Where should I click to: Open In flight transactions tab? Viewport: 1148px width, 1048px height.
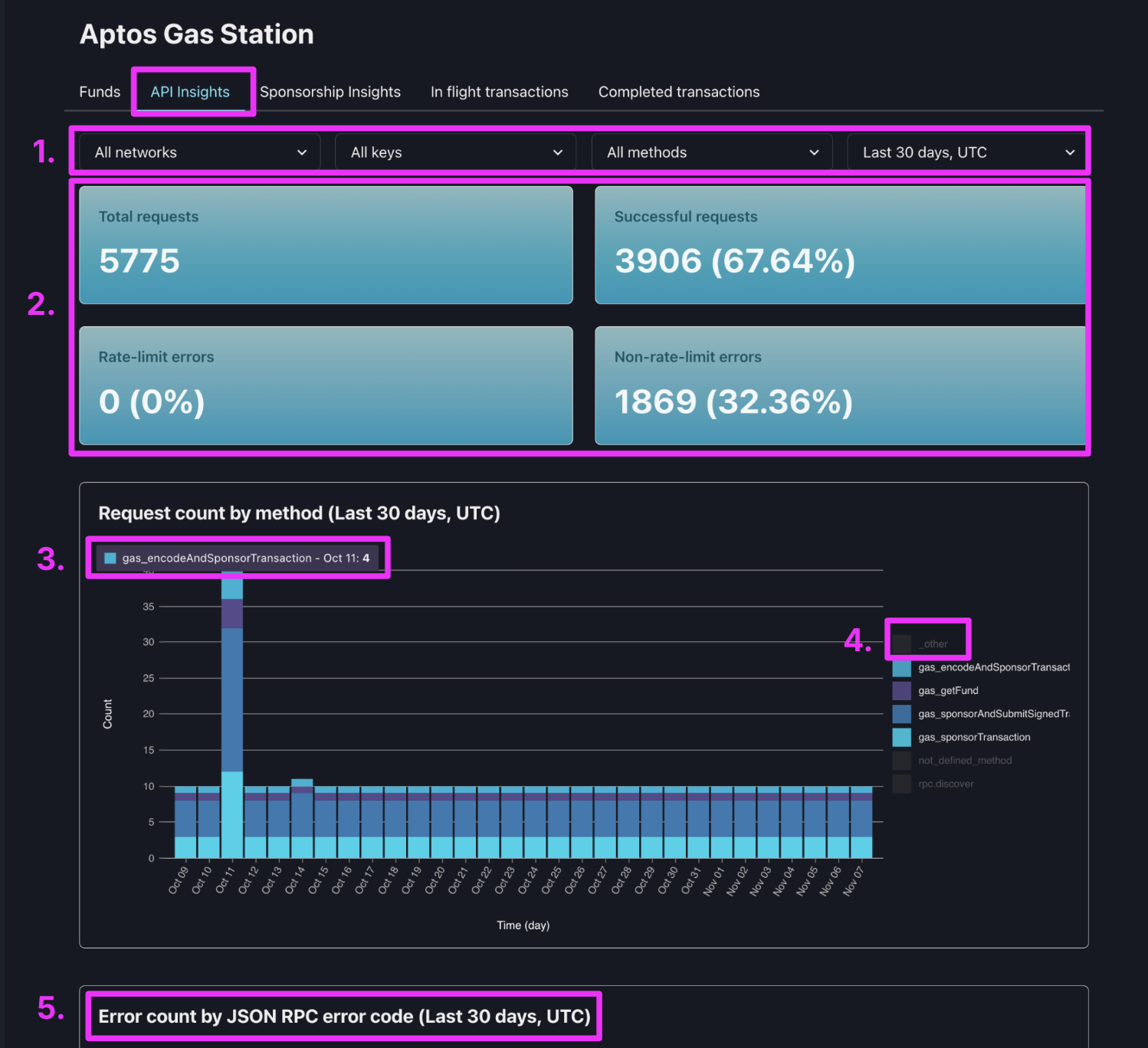coord(500,92)
